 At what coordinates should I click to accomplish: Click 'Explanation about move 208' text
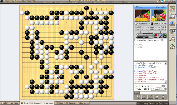tap(149, 40)
